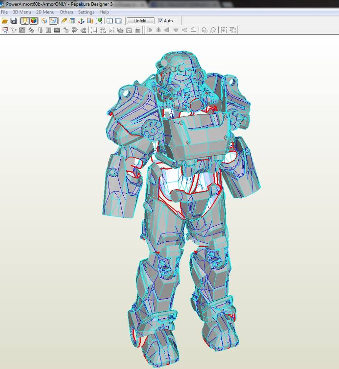Align parts to the bottom edge
Screen dimensions: 339x369
click(x=193, y=30)
